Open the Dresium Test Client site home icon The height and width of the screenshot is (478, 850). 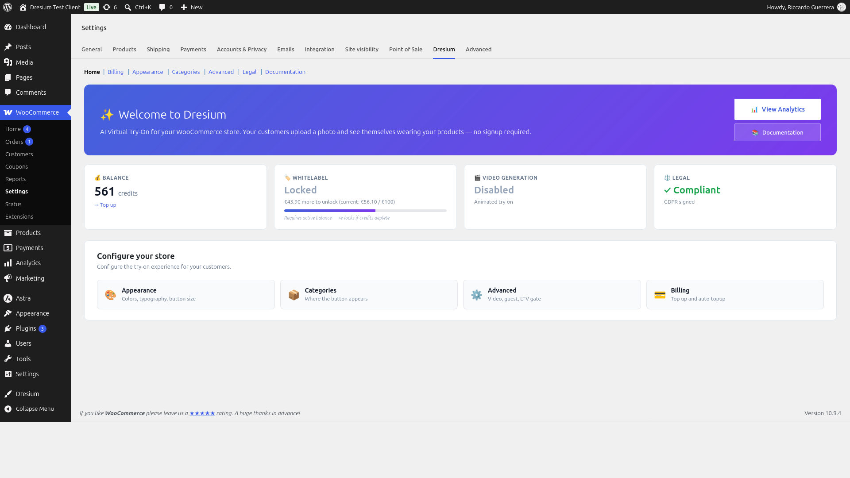pos(23,7)
